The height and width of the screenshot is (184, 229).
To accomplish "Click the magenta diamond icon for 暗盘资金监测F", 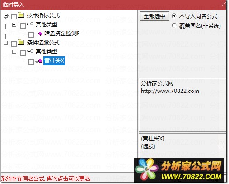I will point(40,34).
